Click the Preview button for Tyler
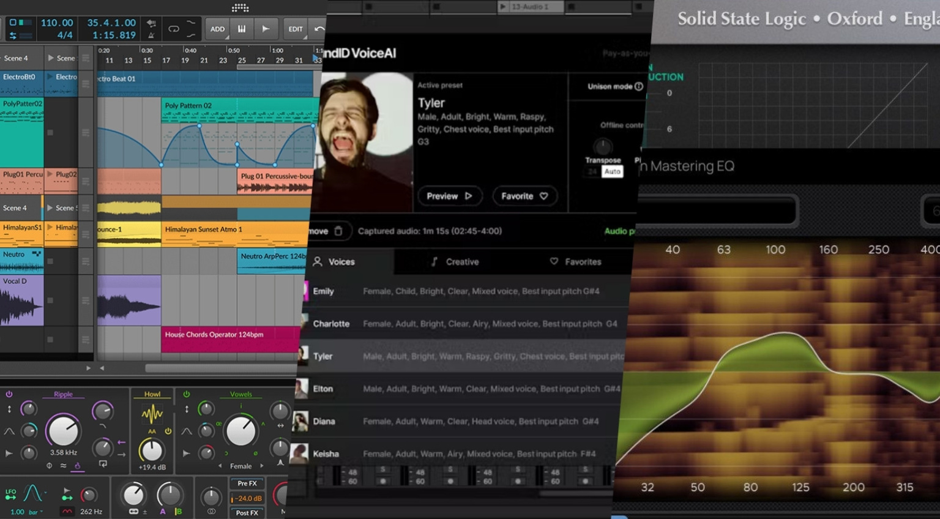Viewport: 940px width, 519px height. (x=449, y=196)
